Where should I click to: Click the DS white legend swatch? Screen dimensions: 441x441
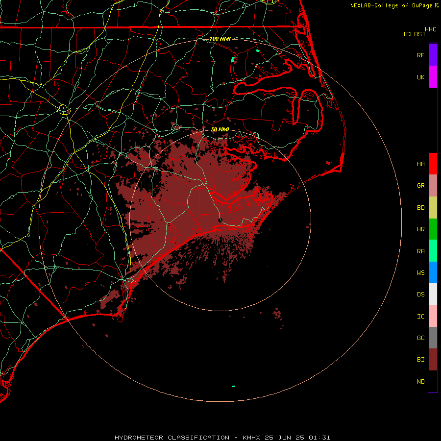click(433, 294)
